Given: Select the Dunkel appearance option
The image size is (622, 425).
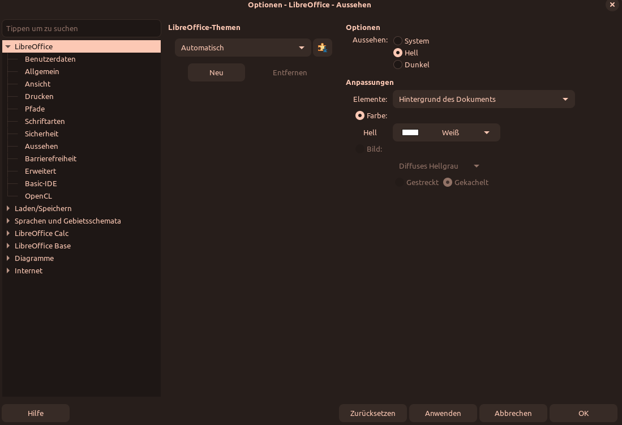Looking at the screenshot, I should point(398,65).
